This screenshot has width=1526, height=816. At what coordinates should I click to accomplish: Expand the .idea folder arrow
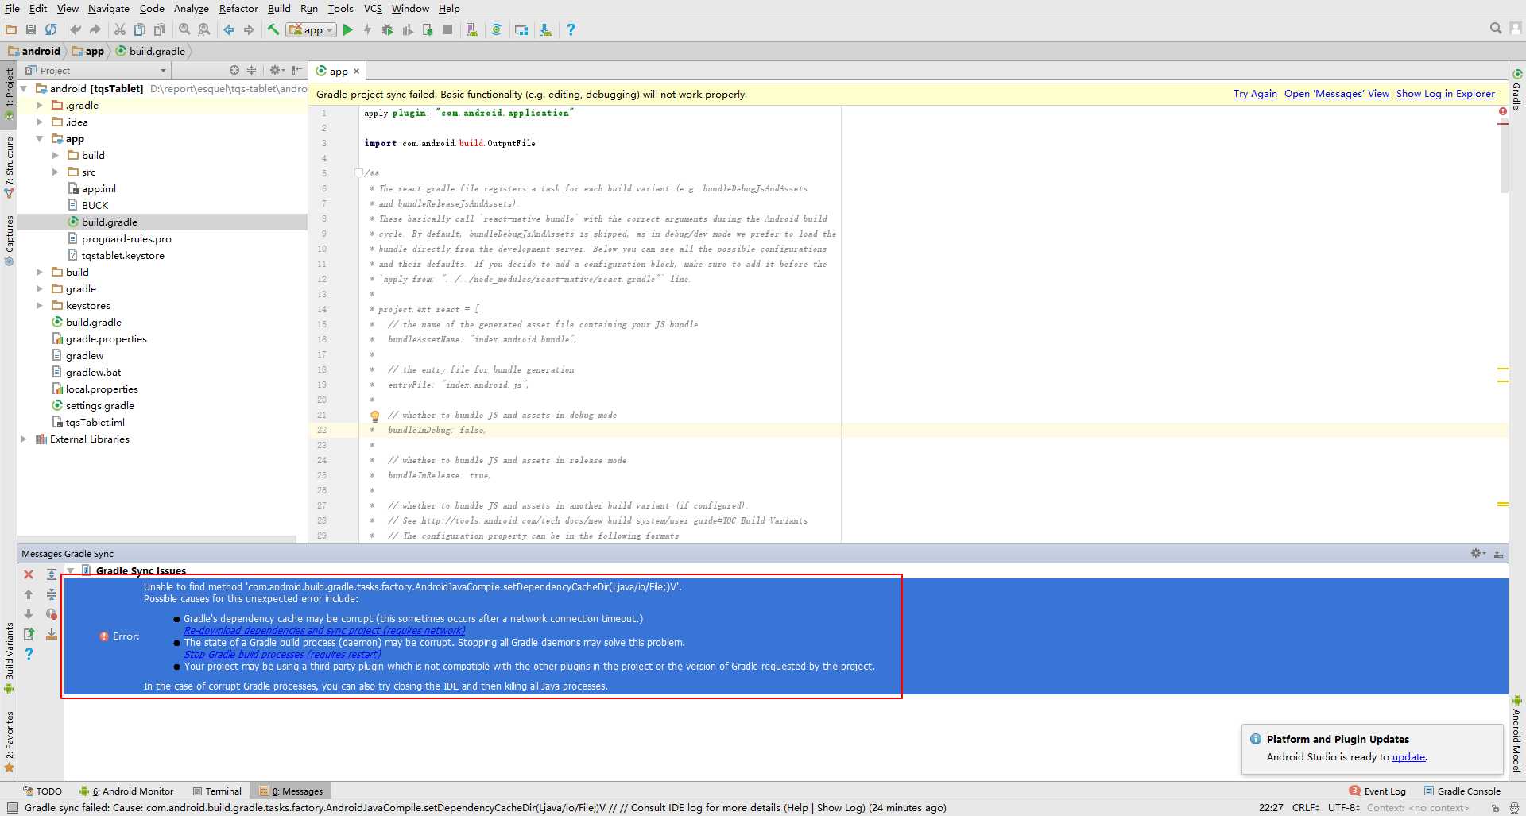tap(40, 122)
